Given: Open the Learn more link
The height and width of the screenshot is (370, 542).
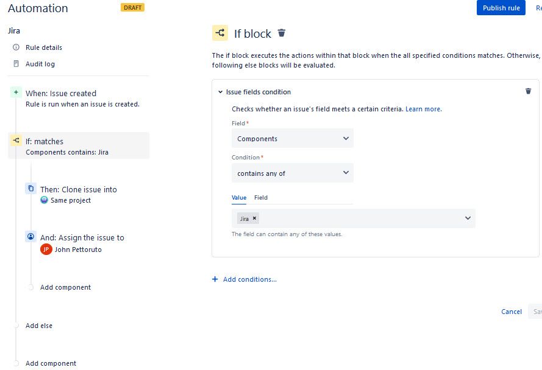Looking at the screenshot, I should click(424, 109).
